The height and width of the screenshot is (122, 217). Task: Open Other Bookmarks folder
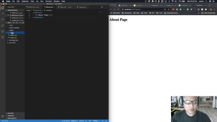click(208, 13)
